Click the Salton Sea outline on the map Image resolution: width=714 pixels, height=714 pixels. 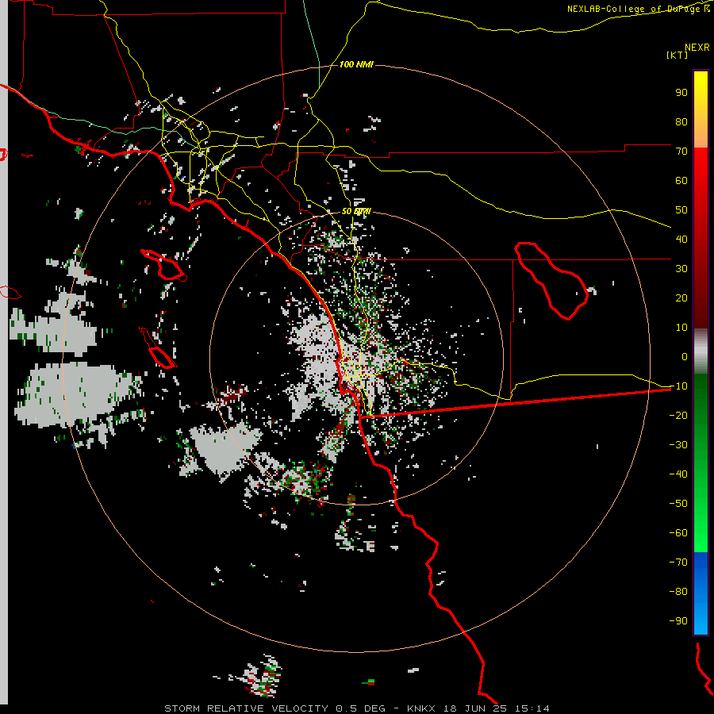point(551,281)
